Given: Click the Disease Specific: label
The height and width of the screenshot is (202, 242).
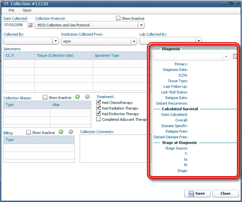Looking at the screenshot, I should click(x=174, y=126).
